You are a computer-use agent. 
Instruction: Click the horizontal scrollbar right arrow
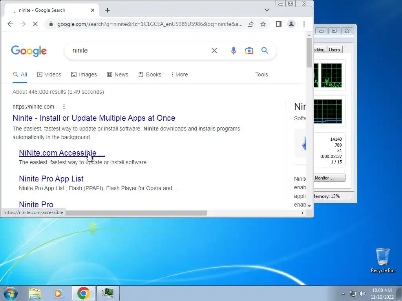tap(303, 213)
